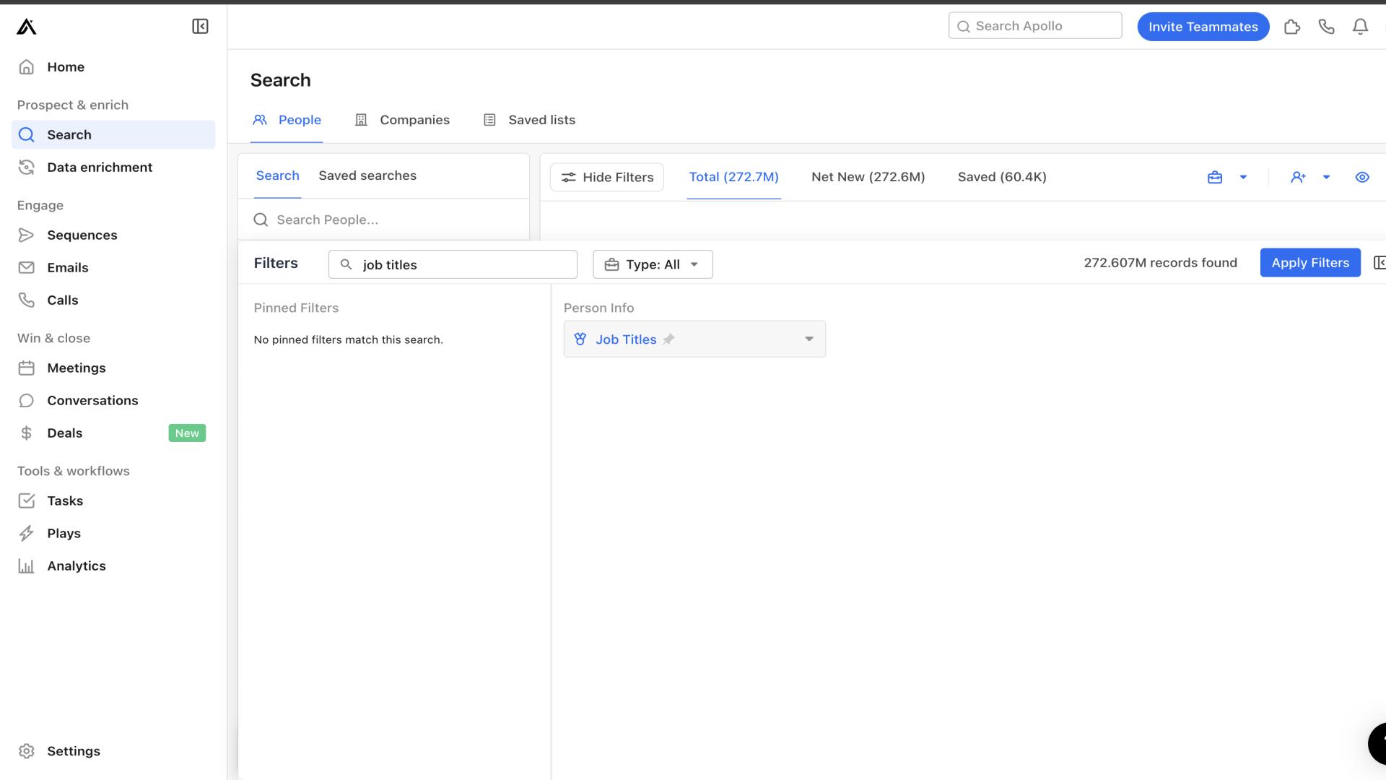Toggle the hide filters panel button
The width and height of the screenshot is (1386, 780).
(x=606, y=176)
